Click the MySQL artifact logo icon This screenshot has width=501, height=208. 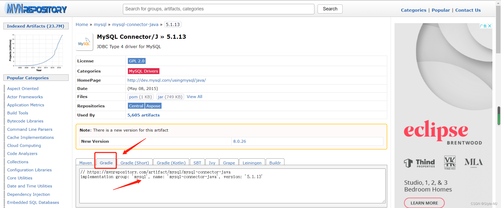(x=84, y=42)
